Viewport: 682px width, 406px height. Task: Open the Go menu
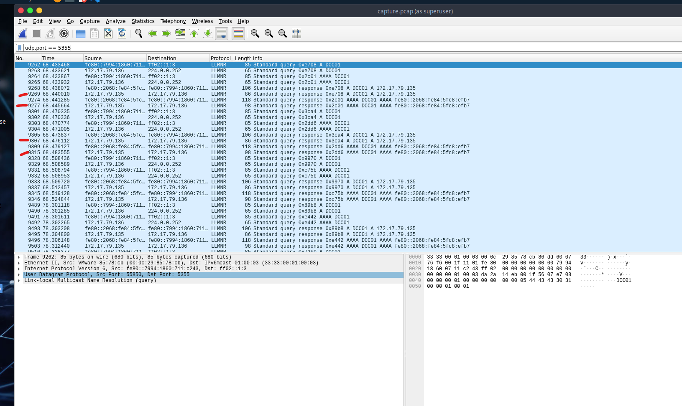70,21
